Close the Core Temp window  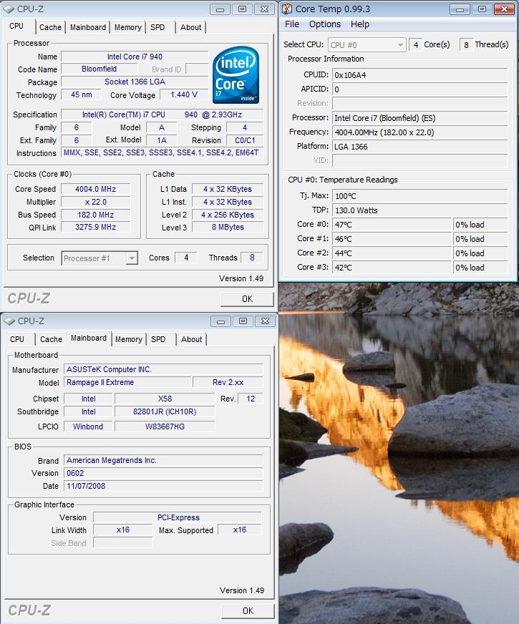click(504, 9)
